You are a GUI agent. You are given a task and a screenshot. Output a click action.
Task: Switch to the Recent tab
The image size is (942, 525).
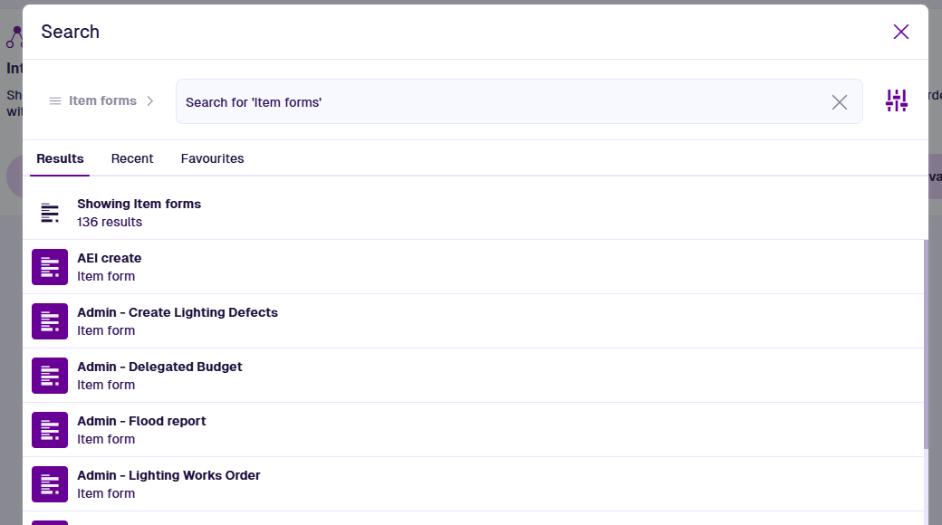pyautogui.click(x=132, y=158)
